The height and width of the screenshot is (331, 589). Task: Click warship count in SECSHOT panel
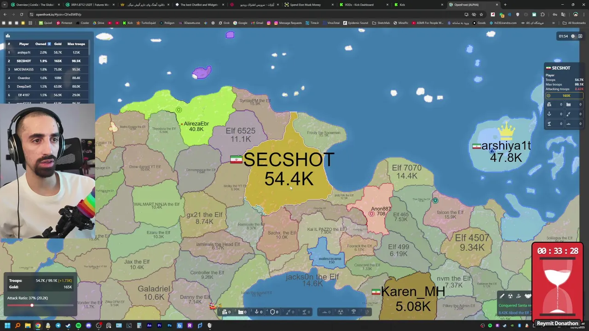(x=574, y=124)
